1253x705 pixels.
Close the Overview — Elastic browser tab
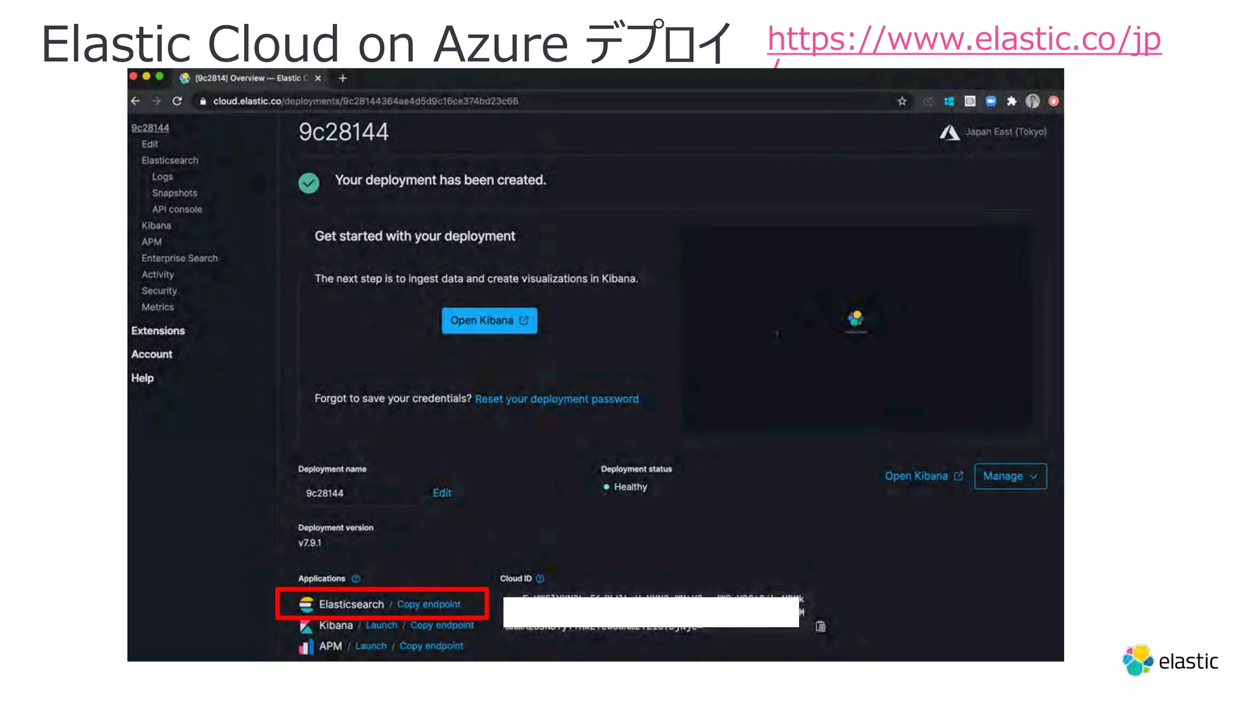[x=318, y=78]
